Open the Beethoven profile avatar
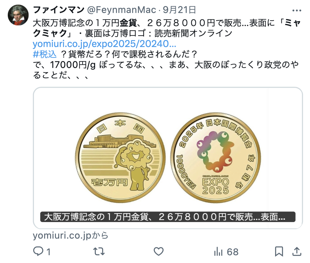The image size is (310, 263). [x=18, y=15]
